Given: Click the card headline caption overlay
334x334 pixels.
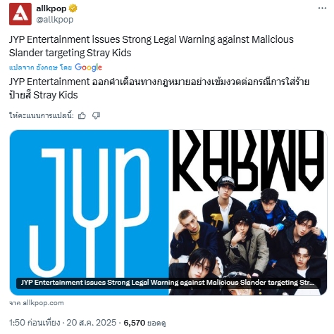Looking at the screenshot, I should coord(168,283).
